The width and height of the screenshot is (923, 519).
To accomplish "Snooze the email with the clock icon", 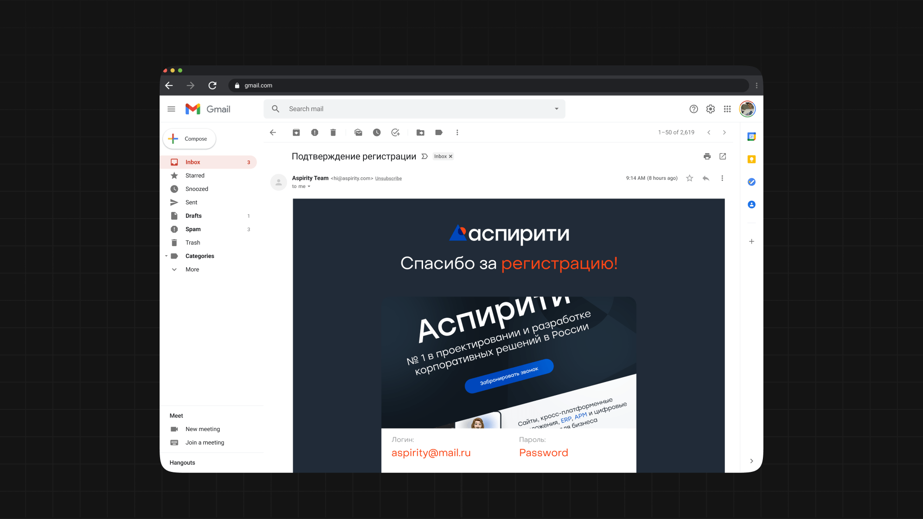I will coord(377,133).
